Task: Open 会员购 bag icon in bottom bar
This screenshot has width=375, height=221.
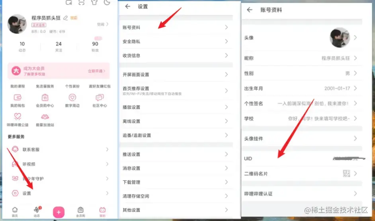Action: click(80, 210)
